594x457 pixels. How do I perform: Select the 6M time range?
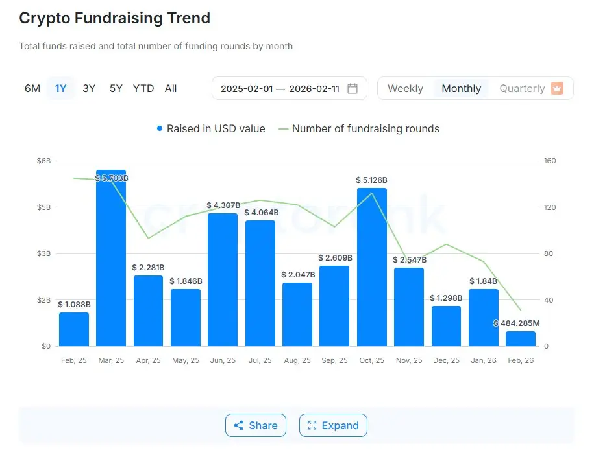[x=32, y=89]
